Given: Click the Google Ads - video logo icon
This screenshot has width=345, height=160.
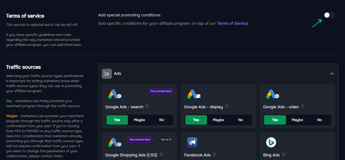Looking at the screenshot, I should click(x=273, y=94).
